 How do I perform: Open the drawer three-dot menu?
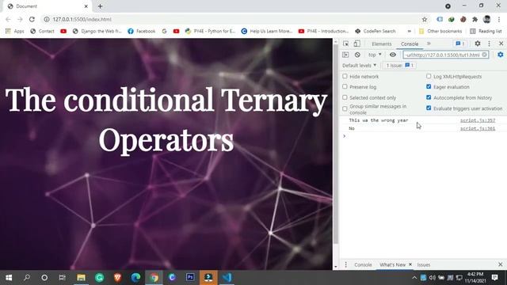point(345,264)
